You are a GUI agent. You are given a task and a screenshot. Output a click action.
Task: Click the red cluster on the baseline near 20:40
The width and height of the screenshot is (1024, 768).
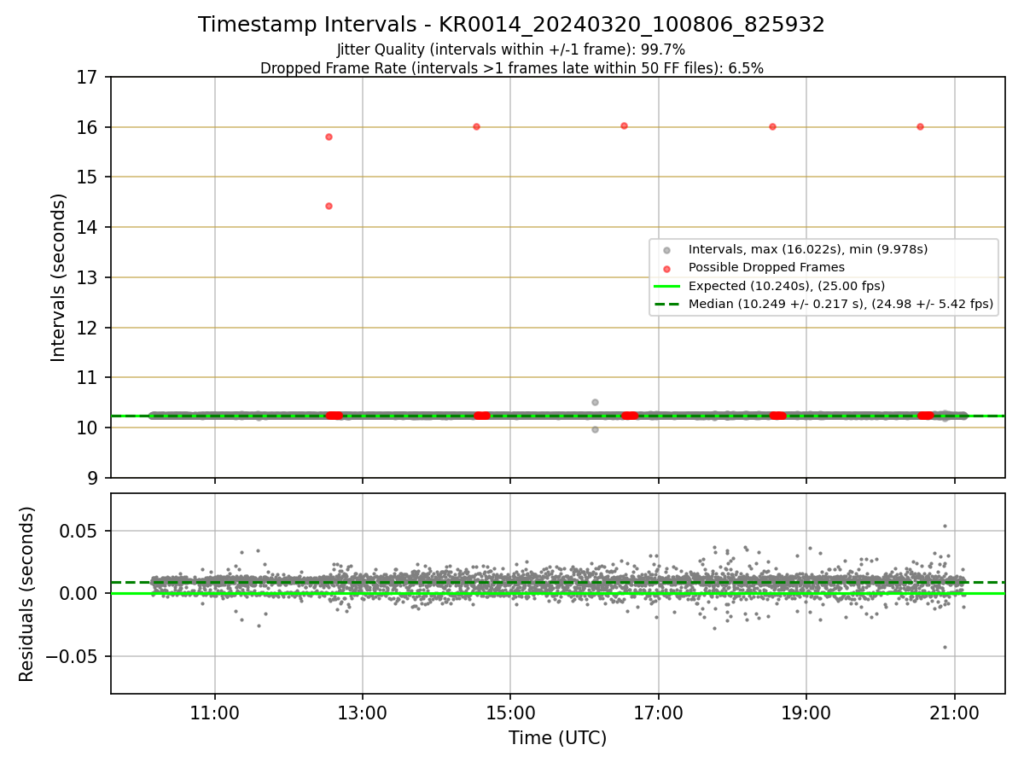[926, 416]
